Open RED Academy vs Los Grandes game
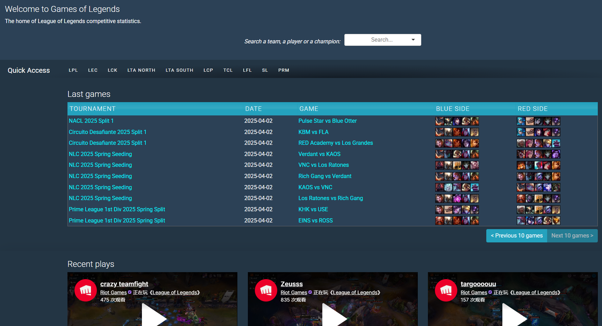The image size is (602, 326). click(x=335, y=143)
